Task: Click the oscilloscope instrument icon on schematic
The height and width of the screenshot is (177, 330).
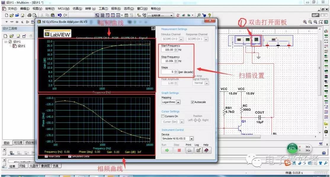Action: point(248,39)
